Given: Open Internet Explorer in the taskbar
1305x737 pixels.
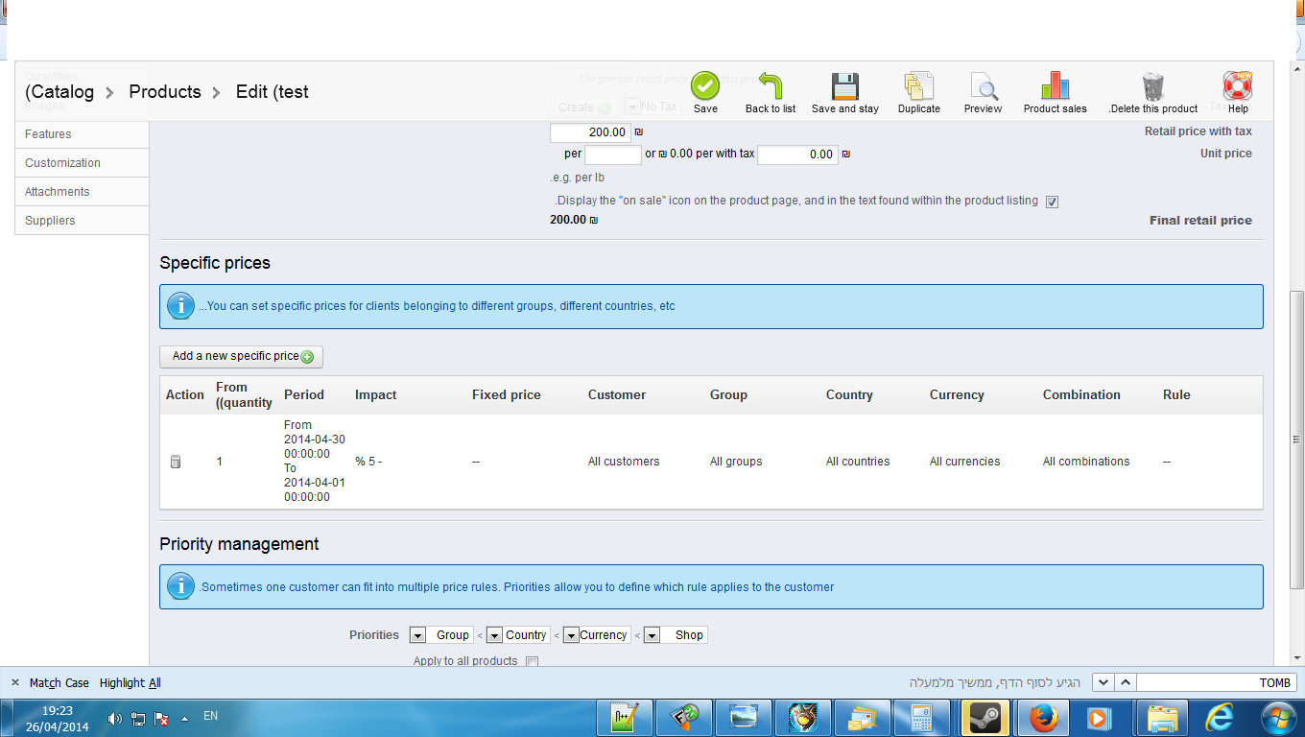Looking at the screenshot, I should pyautogui.click(x=1220, y=718).
